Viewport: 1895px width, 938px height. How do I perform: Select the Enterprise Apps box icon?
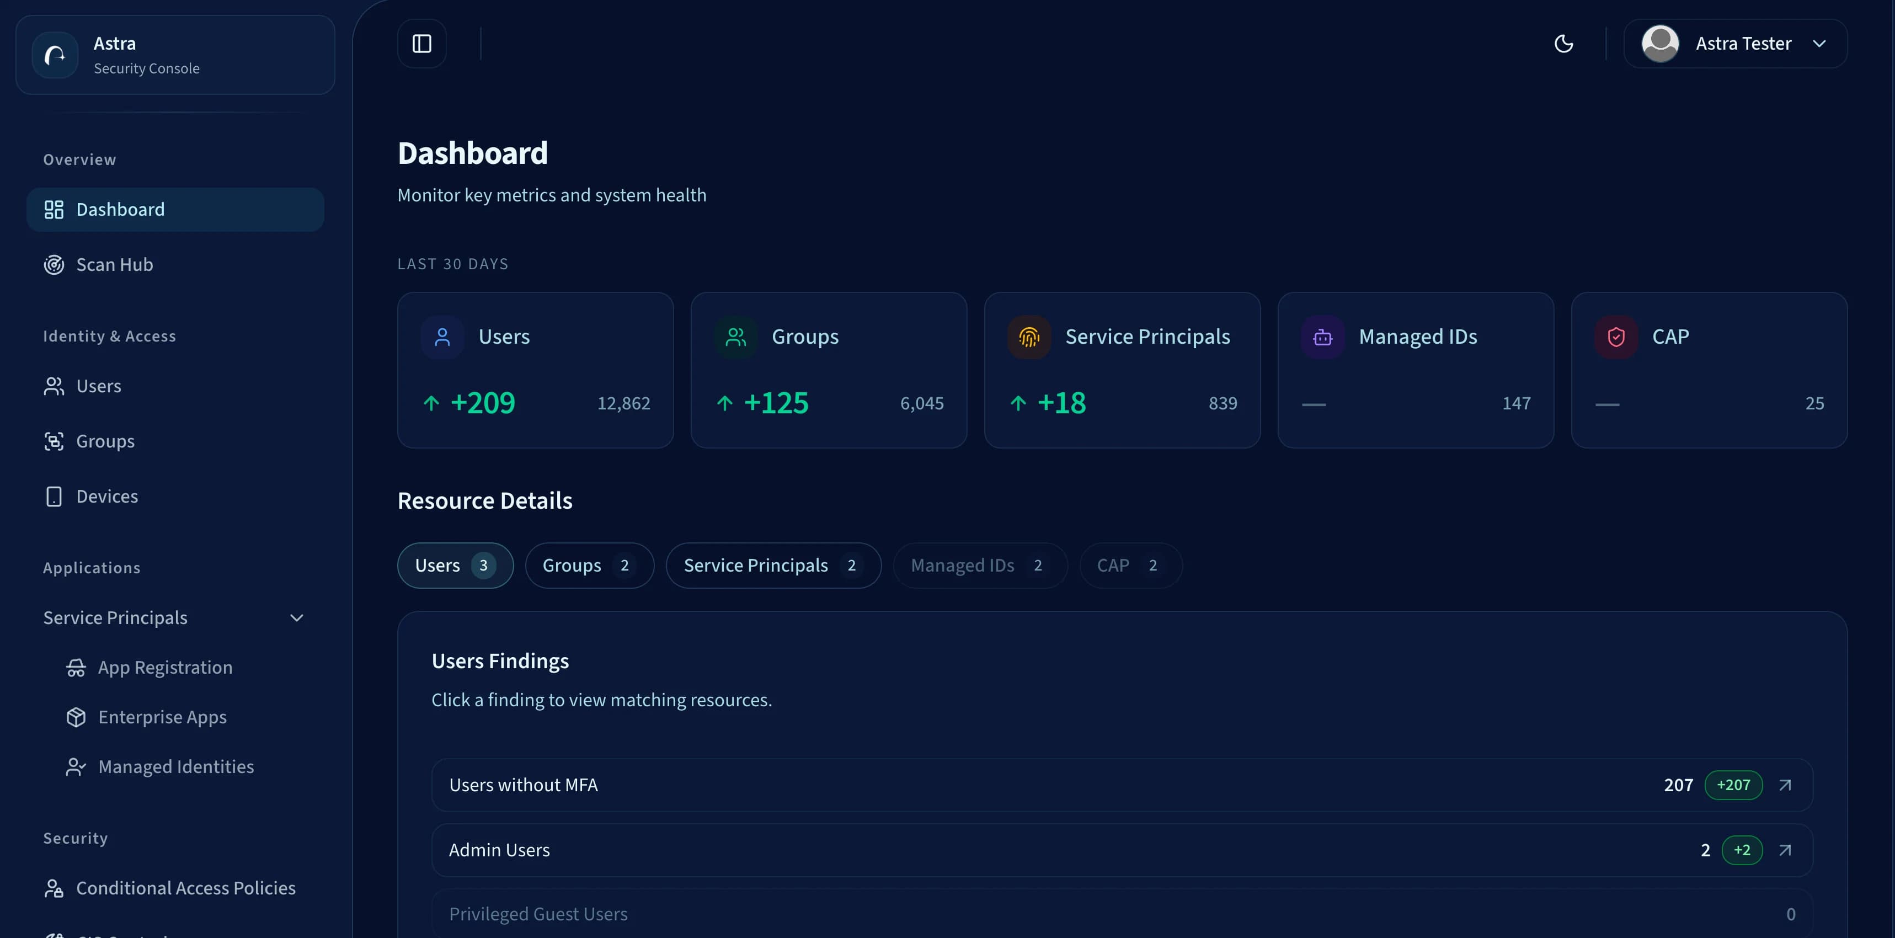pos(77,717)
